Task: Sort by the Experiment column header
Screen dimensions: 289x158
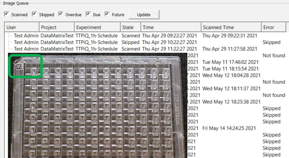Action: (97, 27)
